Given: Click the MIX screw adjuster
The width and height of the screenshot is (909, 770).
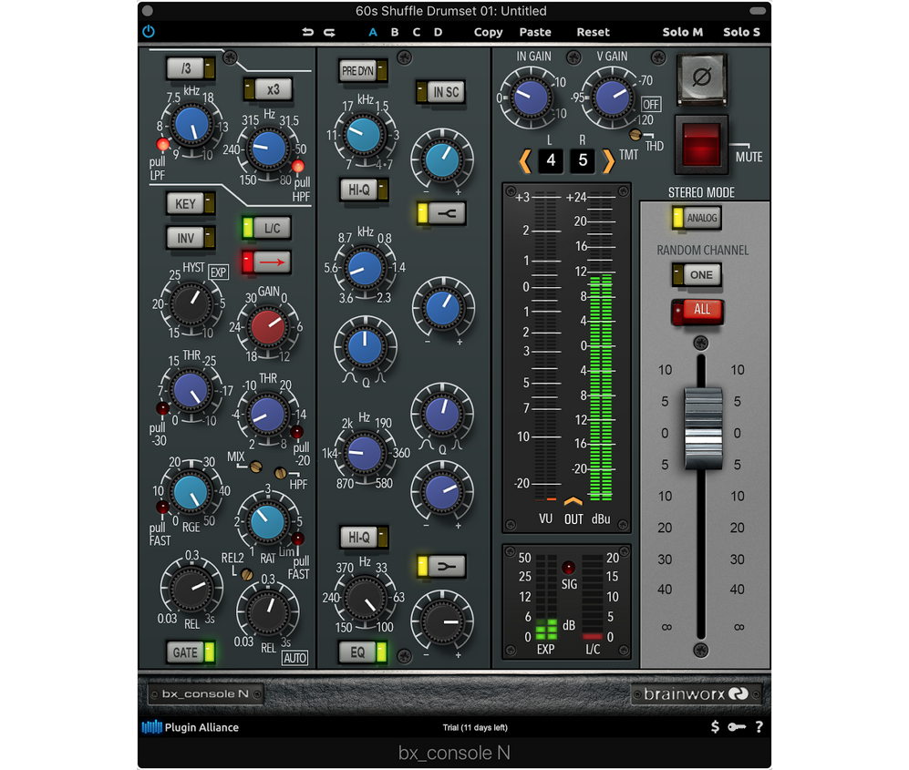Looking at the screenshot, I should pos(255,467).
